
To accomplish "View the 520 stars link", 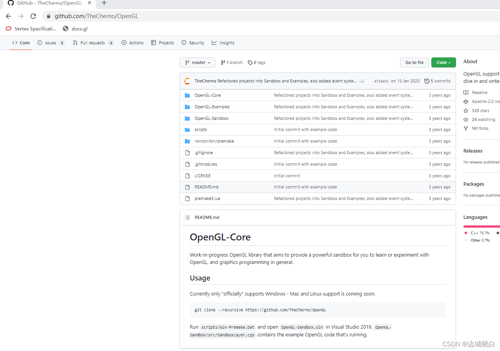I will click(x=476, y=111).
